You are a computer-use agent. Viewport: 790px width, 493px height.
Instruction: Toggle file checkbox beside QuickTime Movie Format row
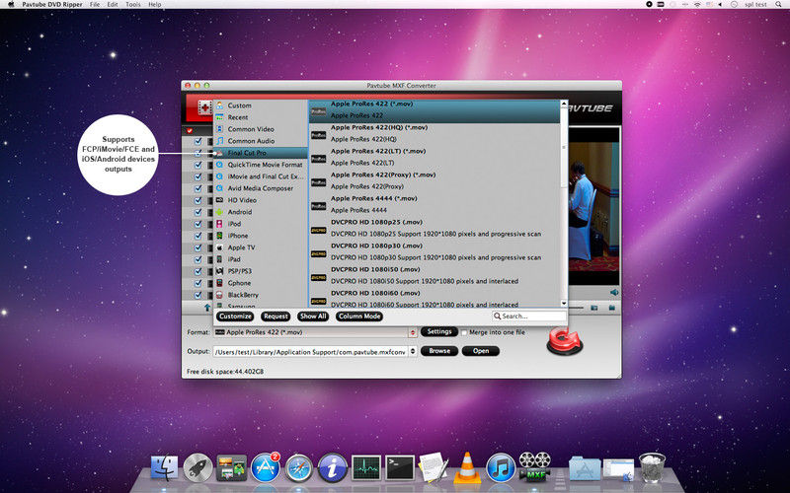[x=198, y=165]
